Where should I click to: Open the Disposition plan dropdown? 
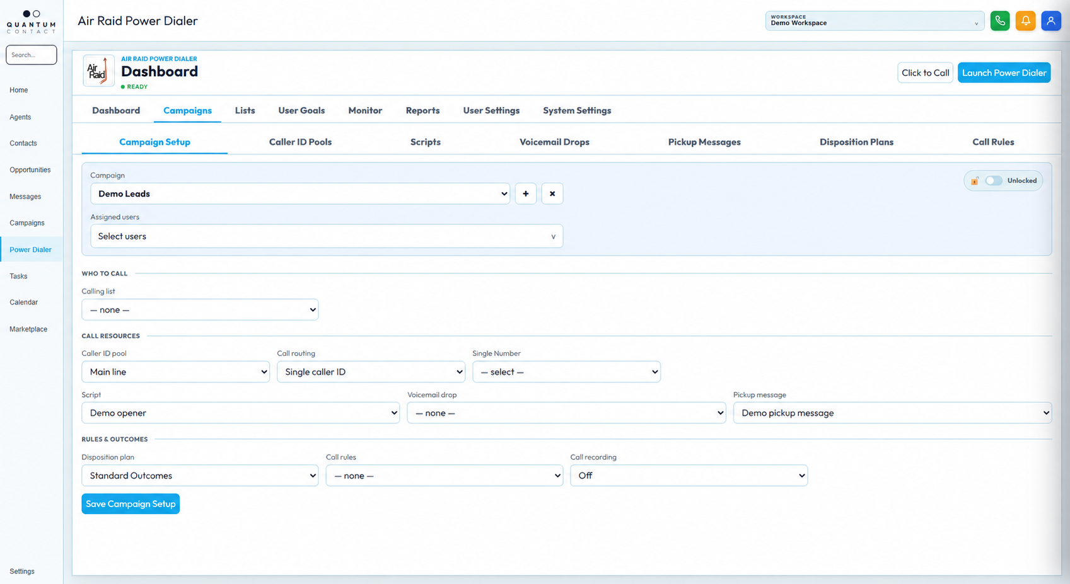pyautogui.click(x=200, y=476)
